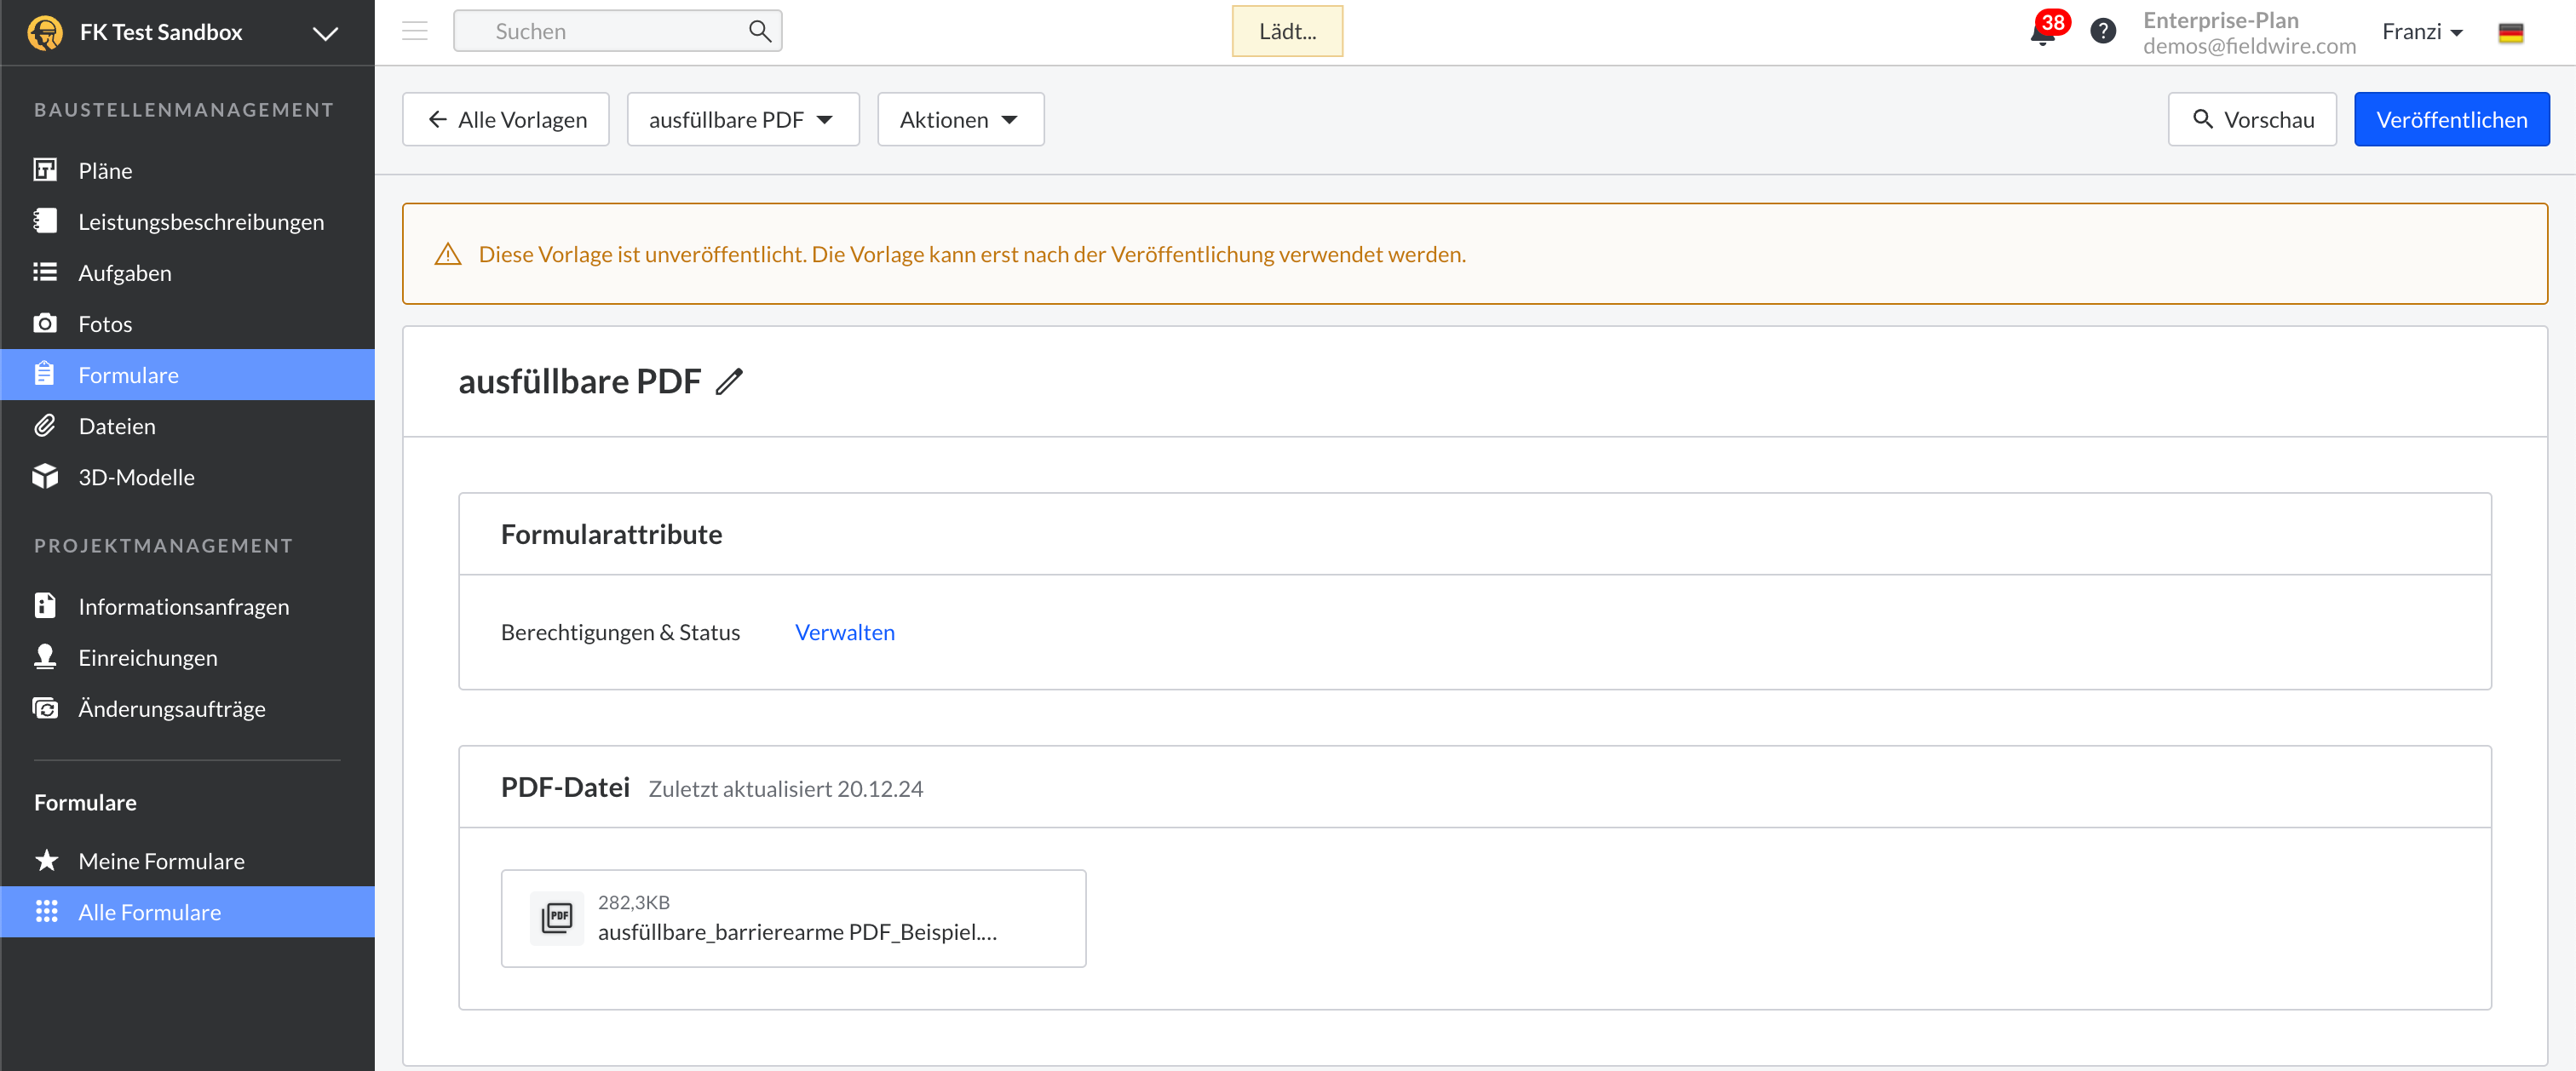Viewport: 2576px width, 1071px height.
Task: Click the Dateien paperclip icon
Action: click(x=45, y=425)
